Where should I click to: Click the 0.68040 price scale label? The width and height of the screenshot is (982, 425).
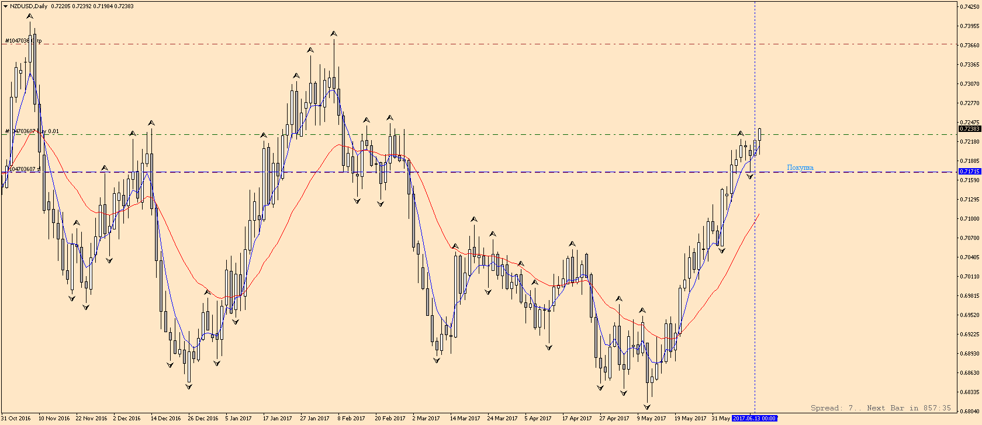[x=970, y=412]
